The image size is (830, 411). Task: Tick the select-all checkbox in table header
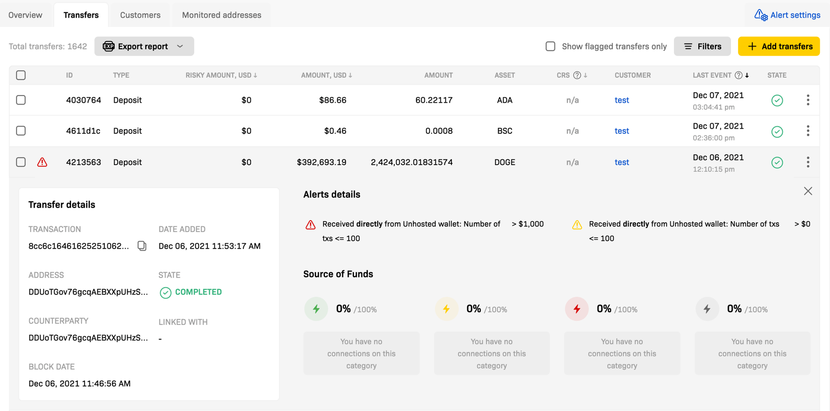coord(21,75)
